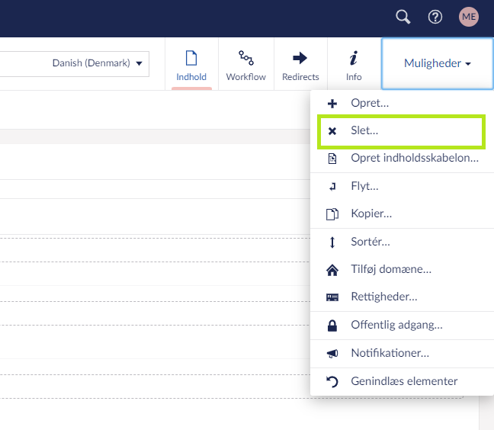Click Genindlæs elementer to reload

[404, 381]
